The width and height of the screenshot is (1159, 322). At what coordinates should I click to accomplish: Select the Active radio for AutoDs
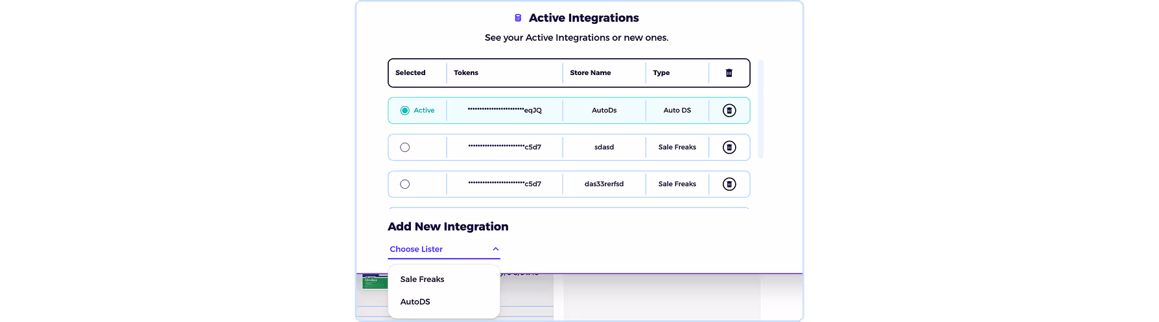coord(405,111)
